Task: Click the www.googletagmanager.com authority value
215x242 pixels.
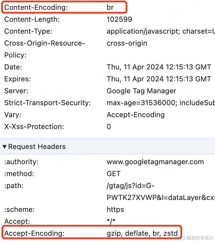Action: pos(155,162)
